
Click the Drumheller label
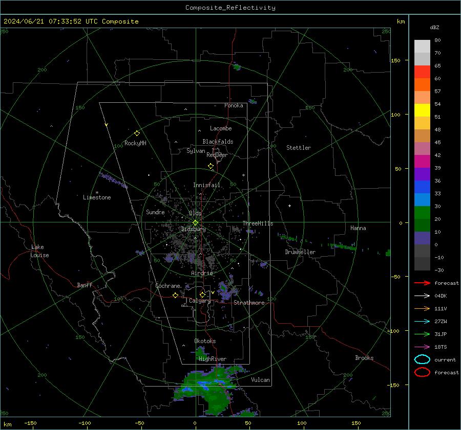click(x=300, y=252)
